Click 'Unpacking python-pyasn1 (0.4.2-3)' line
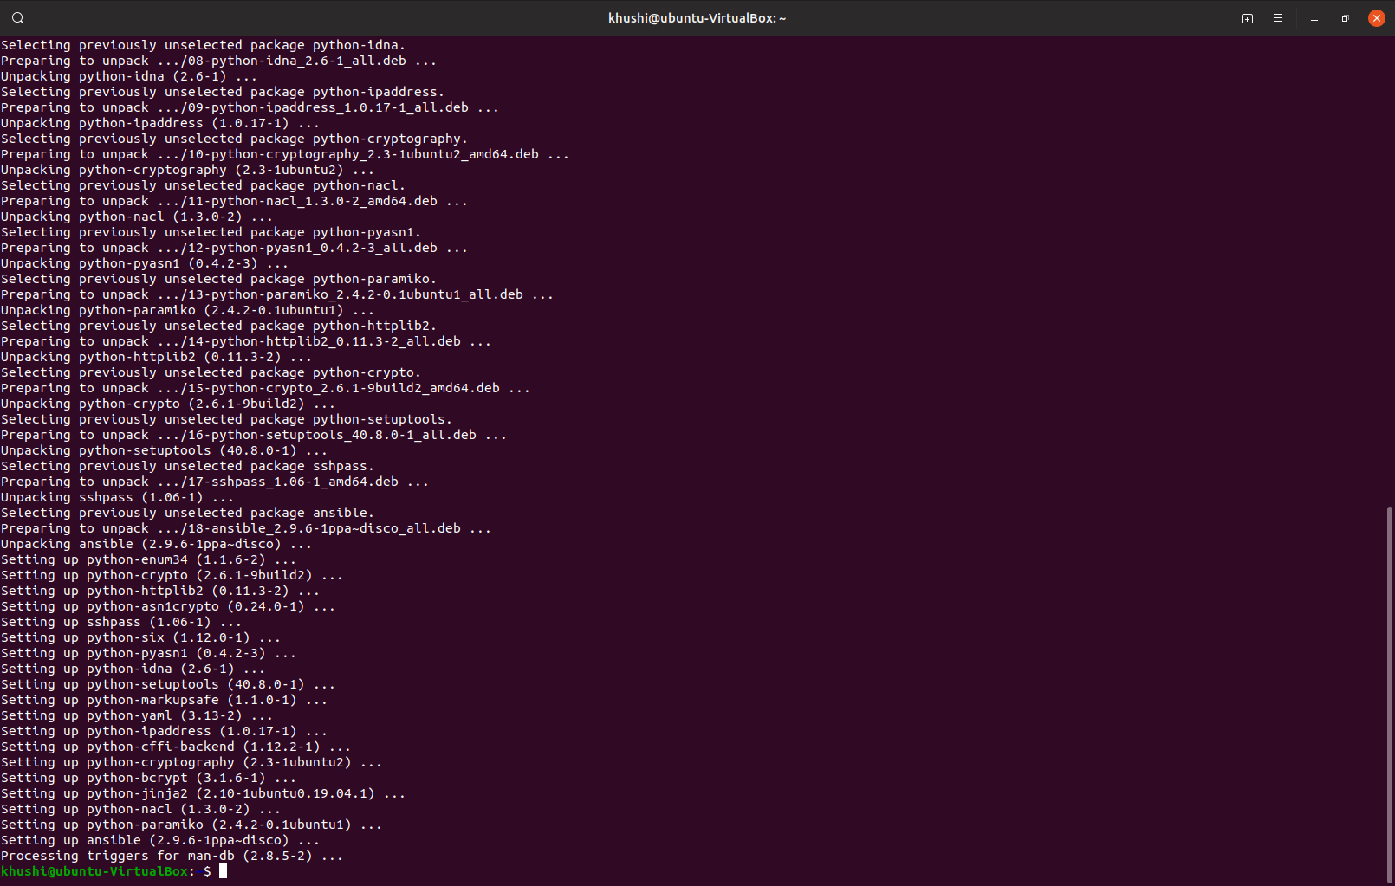1395x886 pixels. pyautogui.click(x=145, y=263)
